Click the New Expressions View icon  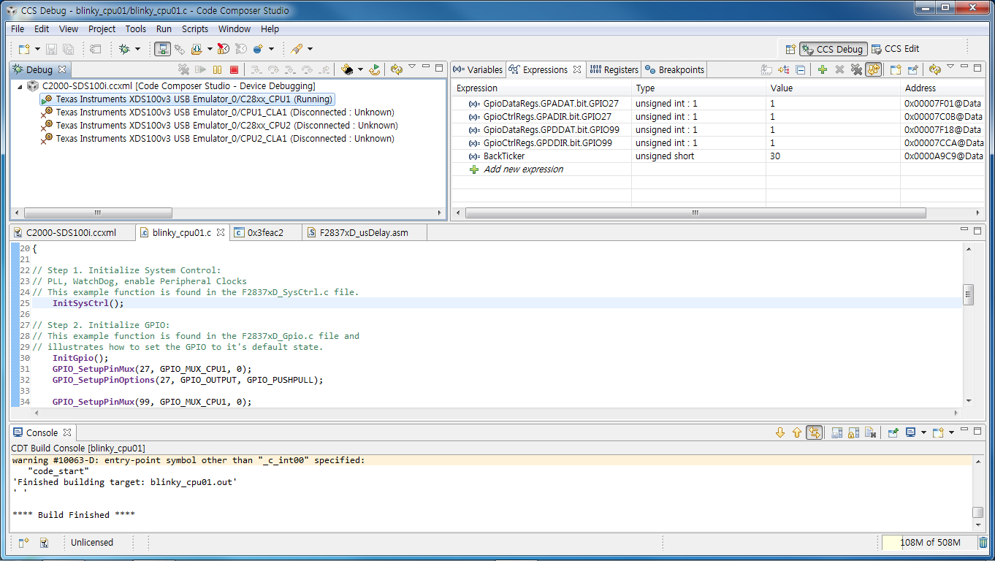(896, 69)
